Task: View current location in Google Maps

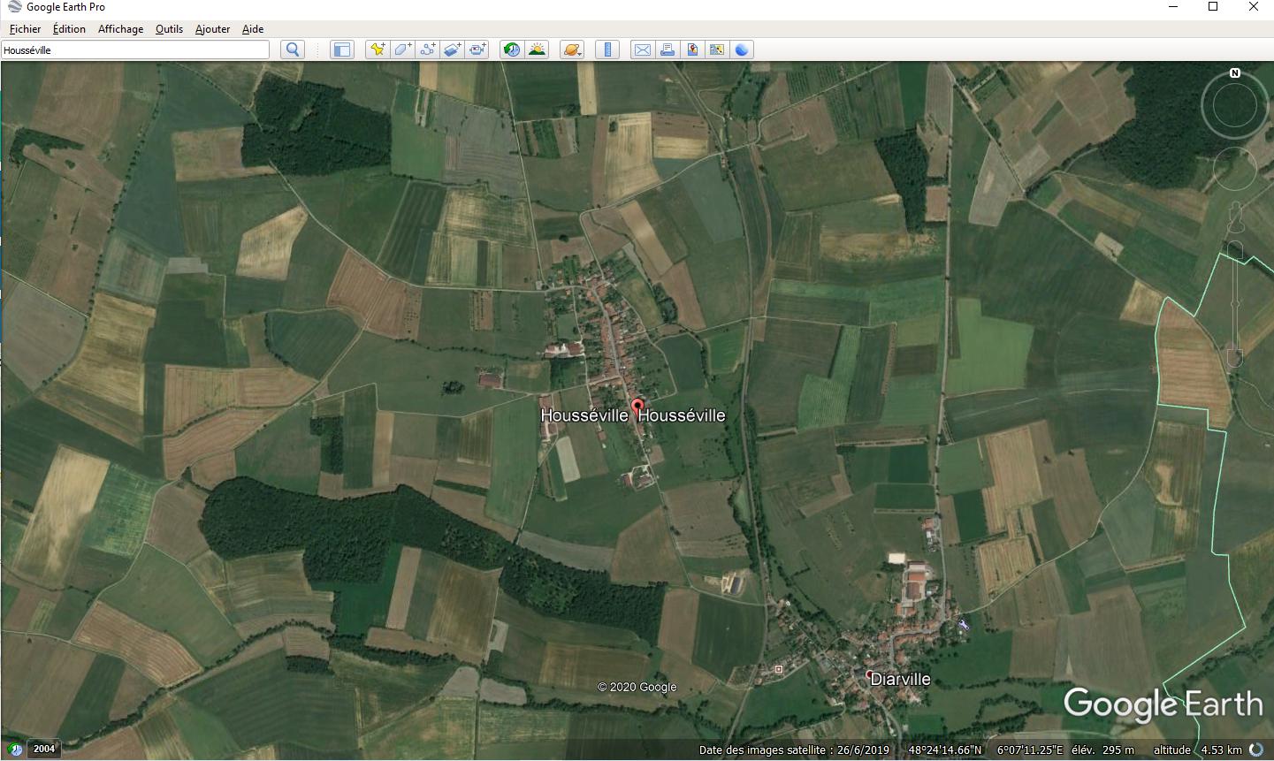Action: coord(717,49)
